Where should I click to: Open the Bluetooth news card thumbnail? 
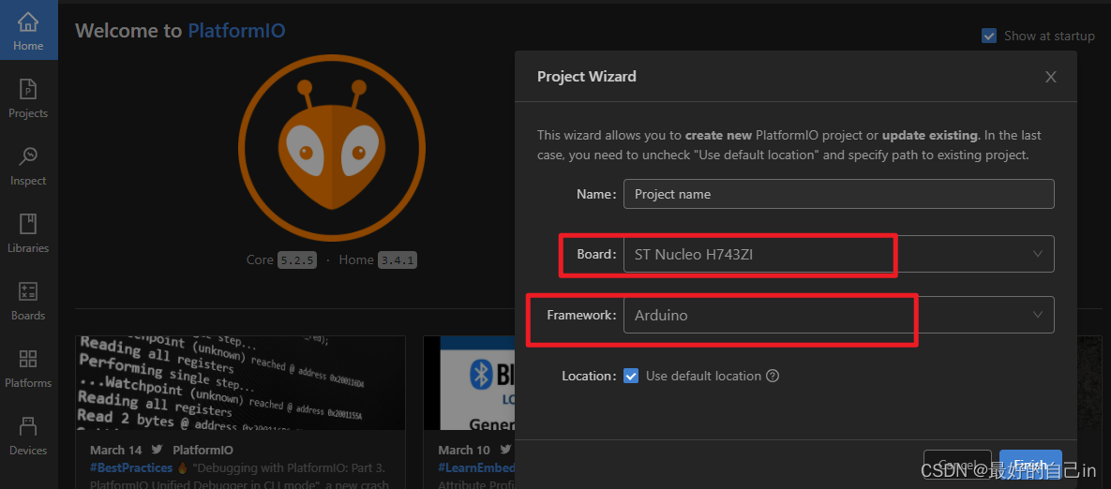point(469,383)
